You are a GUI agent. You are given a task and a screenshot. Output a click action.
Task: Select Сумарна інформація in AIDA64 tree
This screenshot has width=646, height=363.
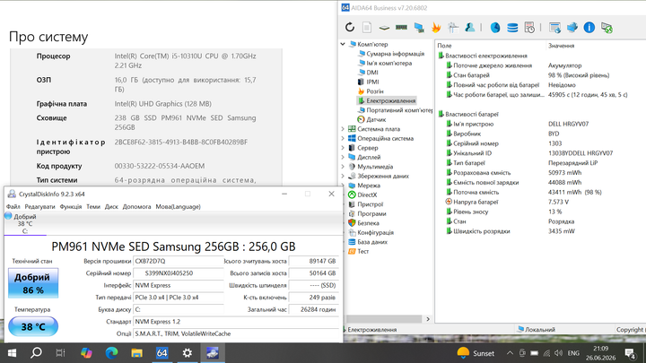pyautogui.click(x=395, y=54)
